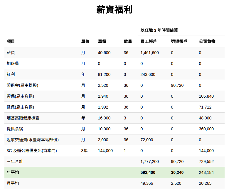Click the page title 薪資福利
Image resolution: width=229 pixels, height=193 pixels.
point(114,9)
